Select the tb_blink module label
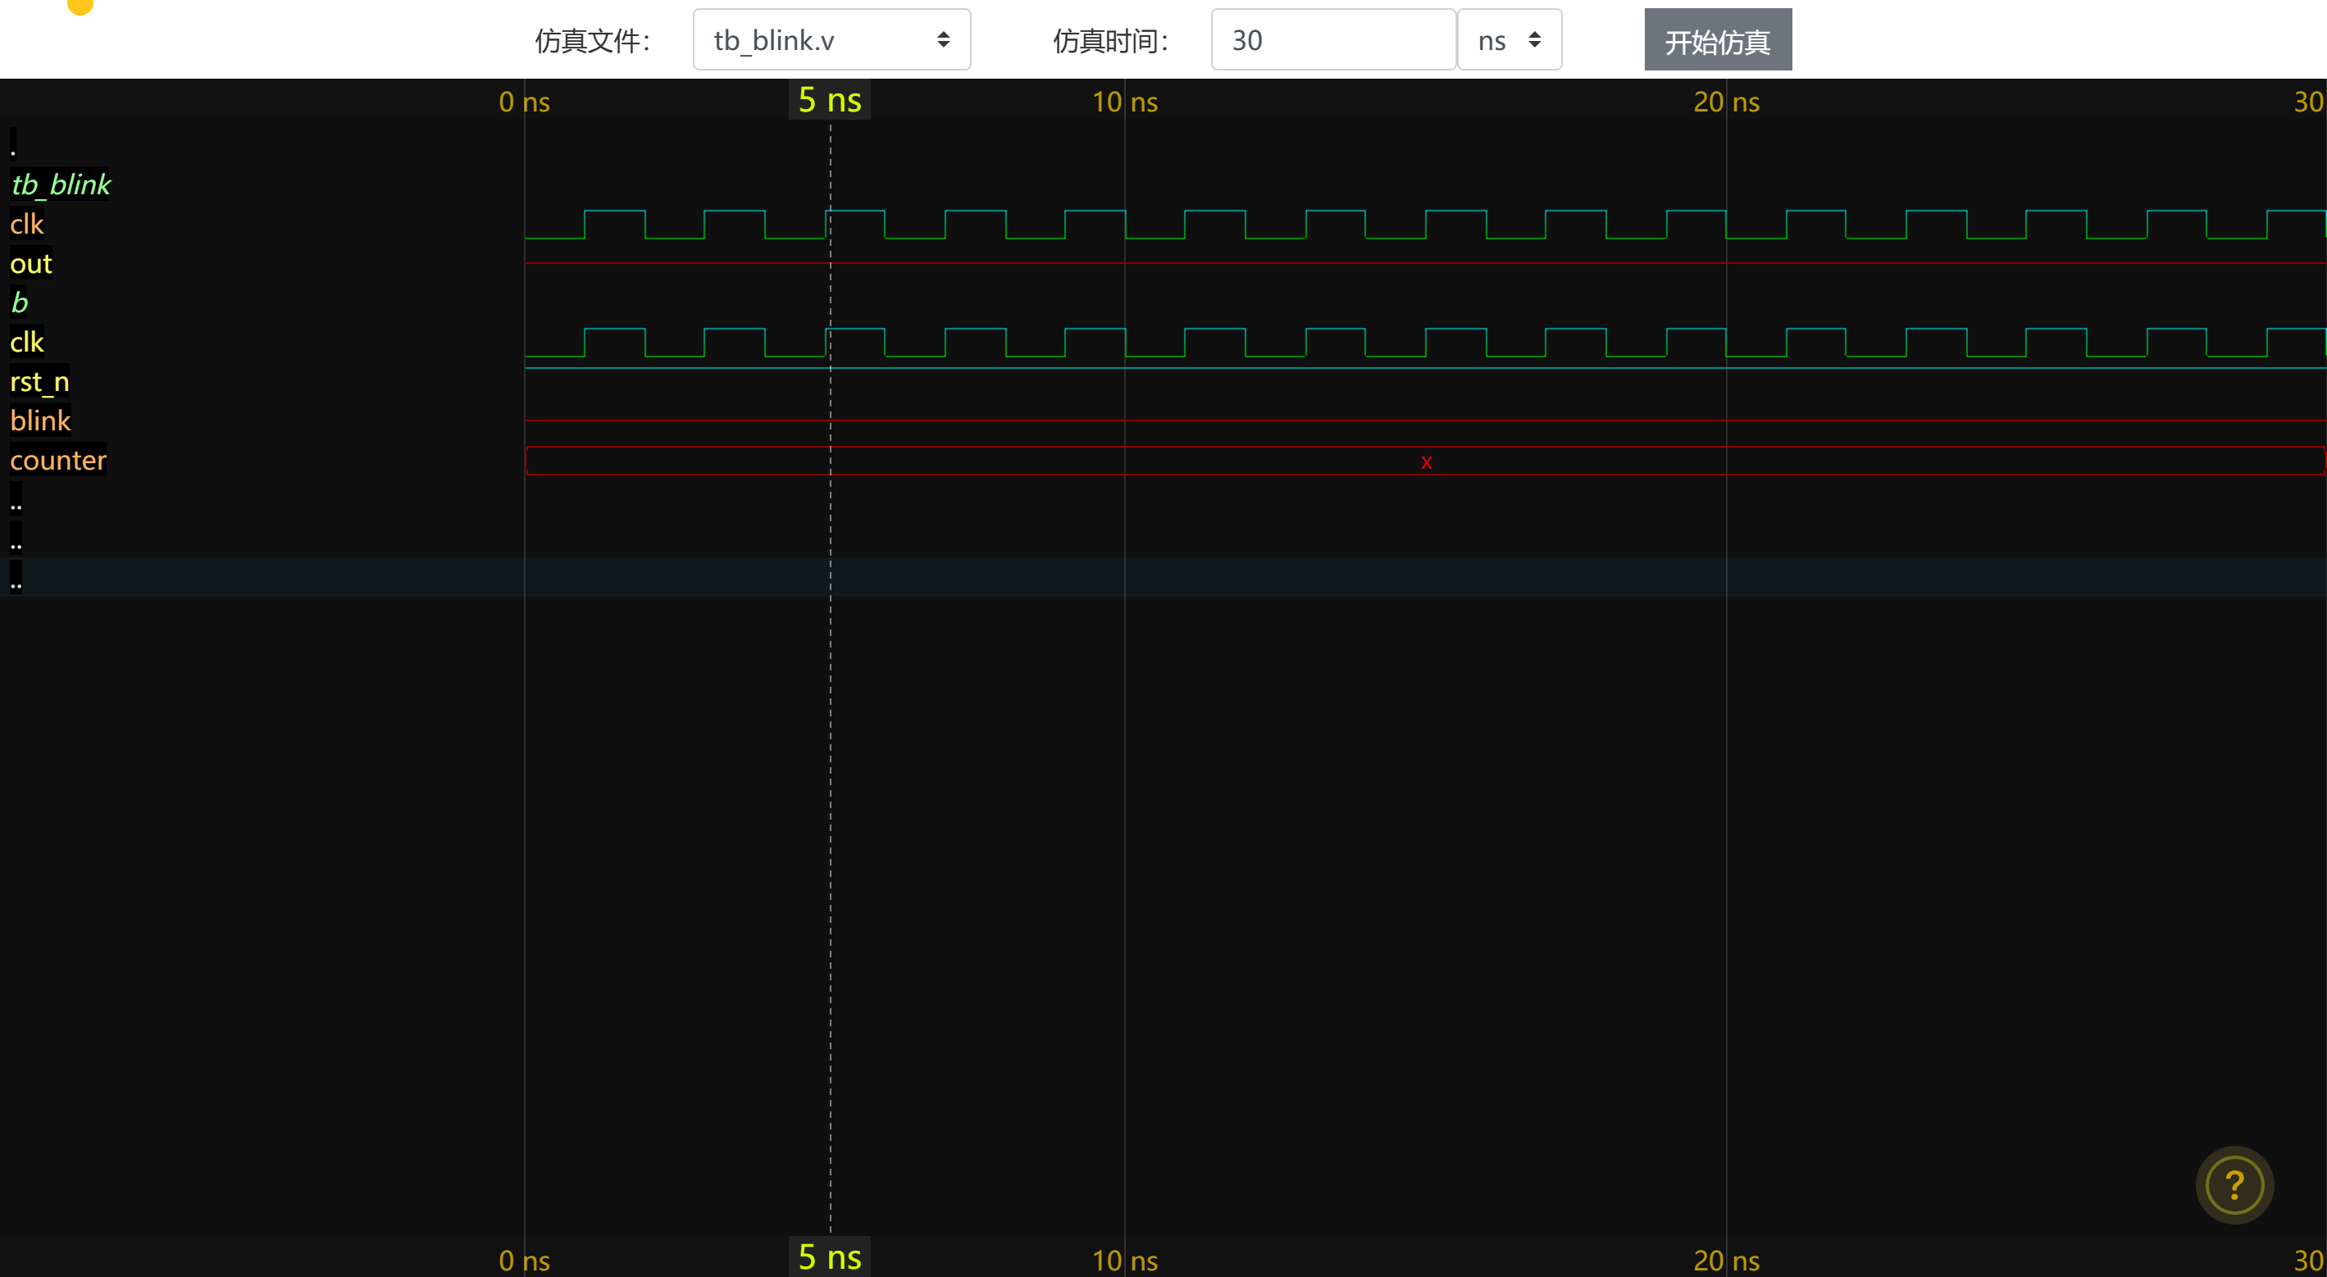Viewport: 2327px width, 1277px height. [x=61, y=184]
